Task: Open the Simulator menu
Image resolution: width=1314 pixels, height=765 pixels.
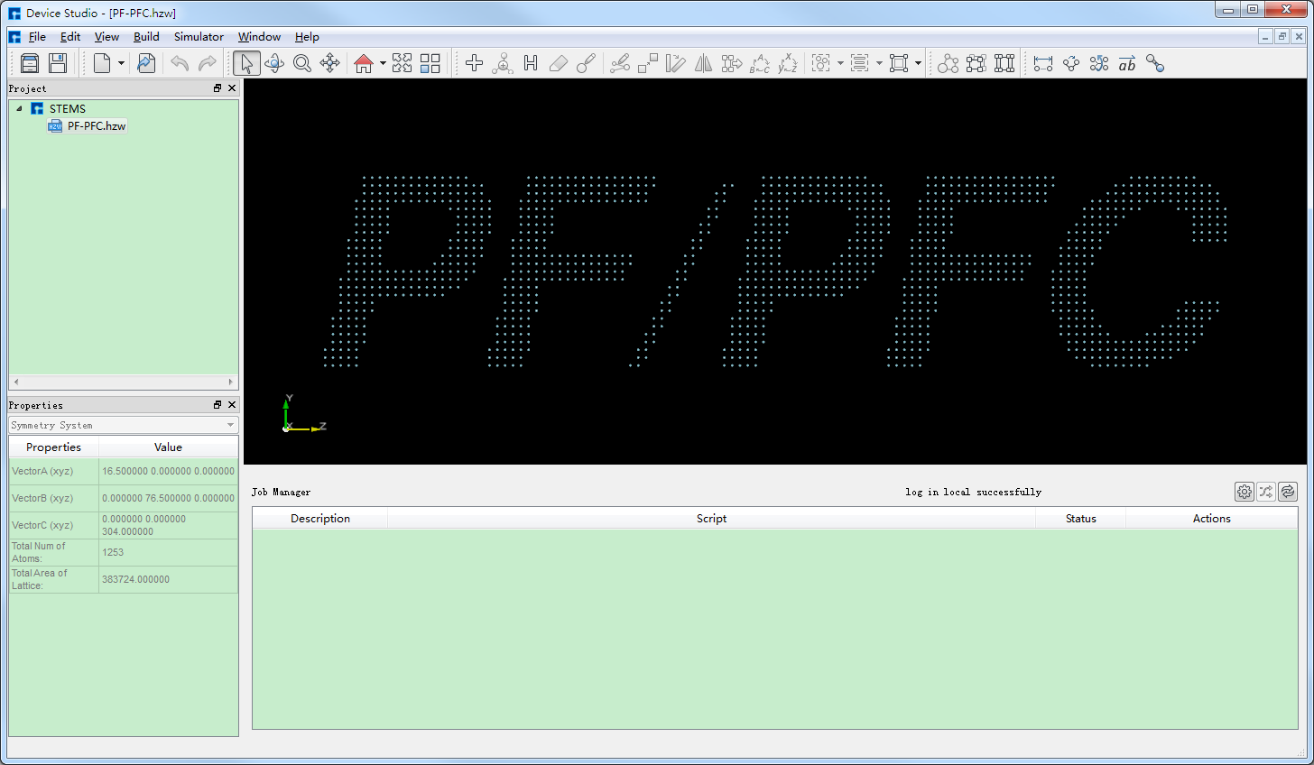Action: point(199,37)
